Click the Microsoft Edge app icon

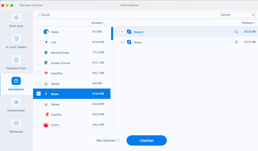pyautogui.click(x=46, y=52)
